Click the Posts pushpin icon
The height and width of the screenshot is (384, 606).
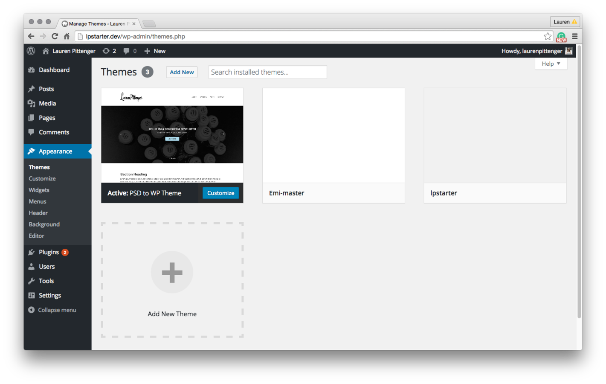[31, 89]
